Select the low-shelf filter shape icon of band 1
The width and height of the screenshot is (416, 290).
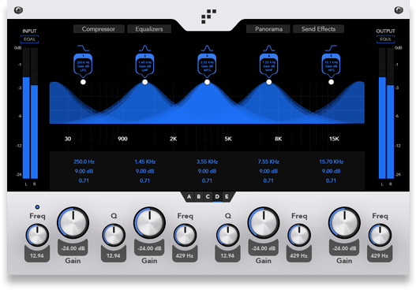[83, 48]
